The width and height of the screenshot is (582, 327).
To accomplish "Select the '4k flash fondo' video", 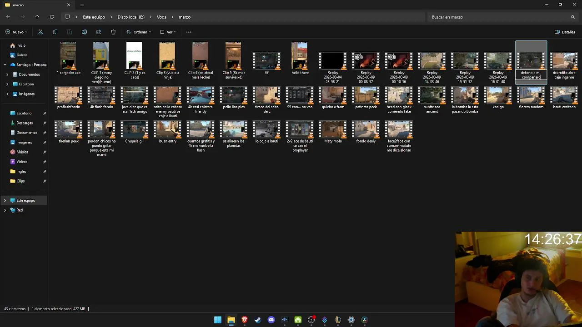I will click(101, 98).
